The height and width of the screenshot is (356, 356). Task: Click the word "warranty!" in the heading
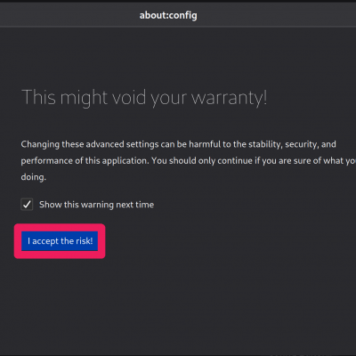(x=230, y=98)
